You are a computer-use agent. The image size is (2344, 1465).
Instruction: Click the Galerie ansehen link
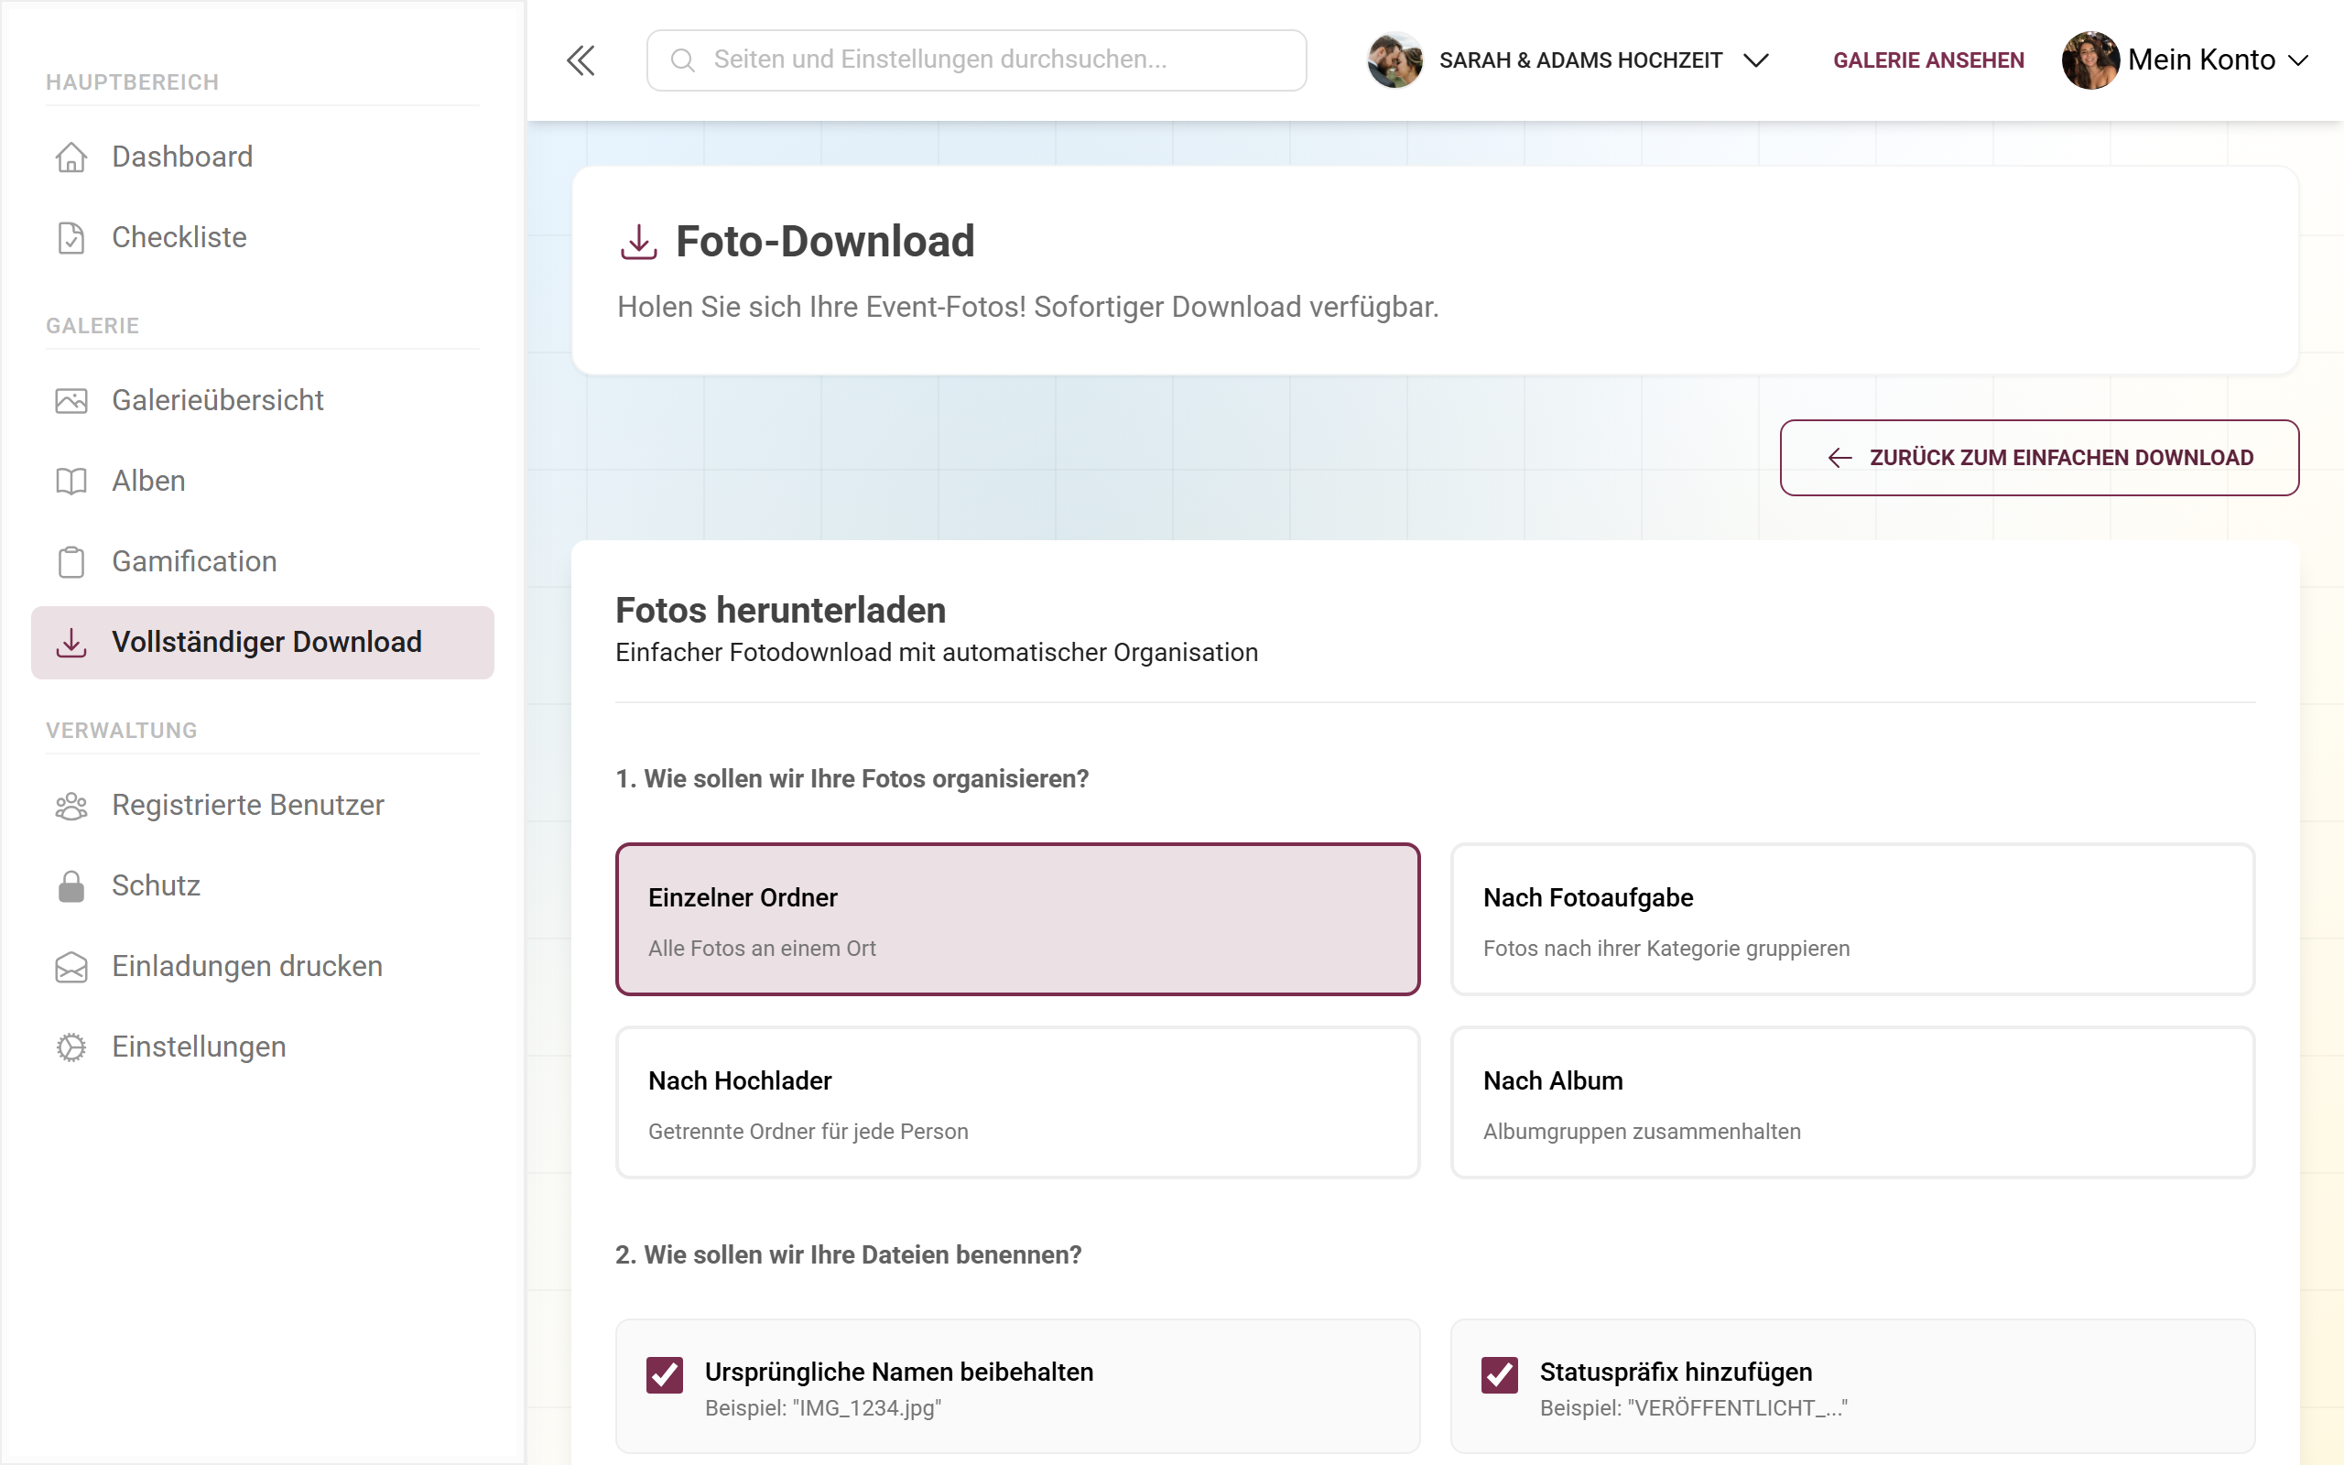pyautogui.click(x=1928, y=60)
